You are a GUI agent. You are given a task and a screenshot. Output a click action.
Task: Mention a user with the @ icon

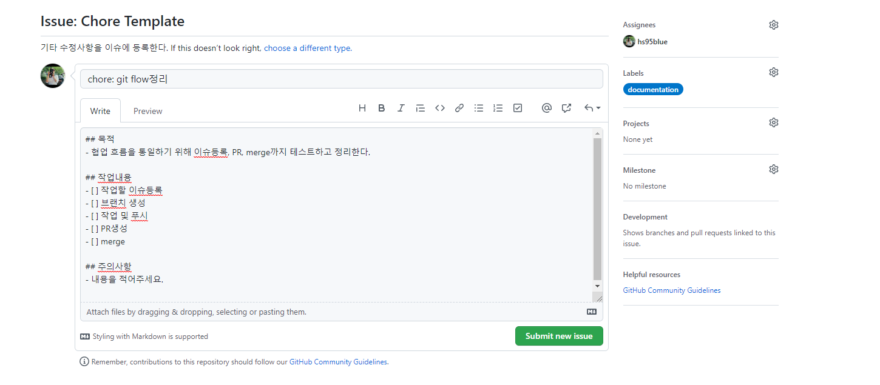(546, 108)
